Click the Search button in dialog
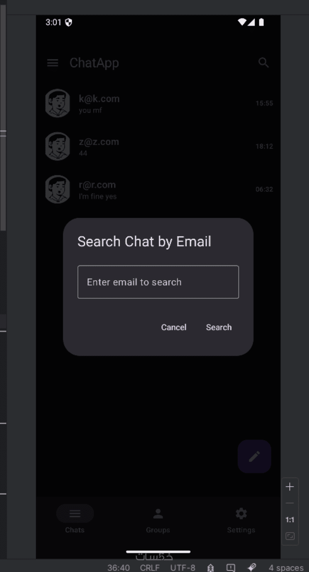This screenshot has width=309, height=572. (x=219, y=327)
